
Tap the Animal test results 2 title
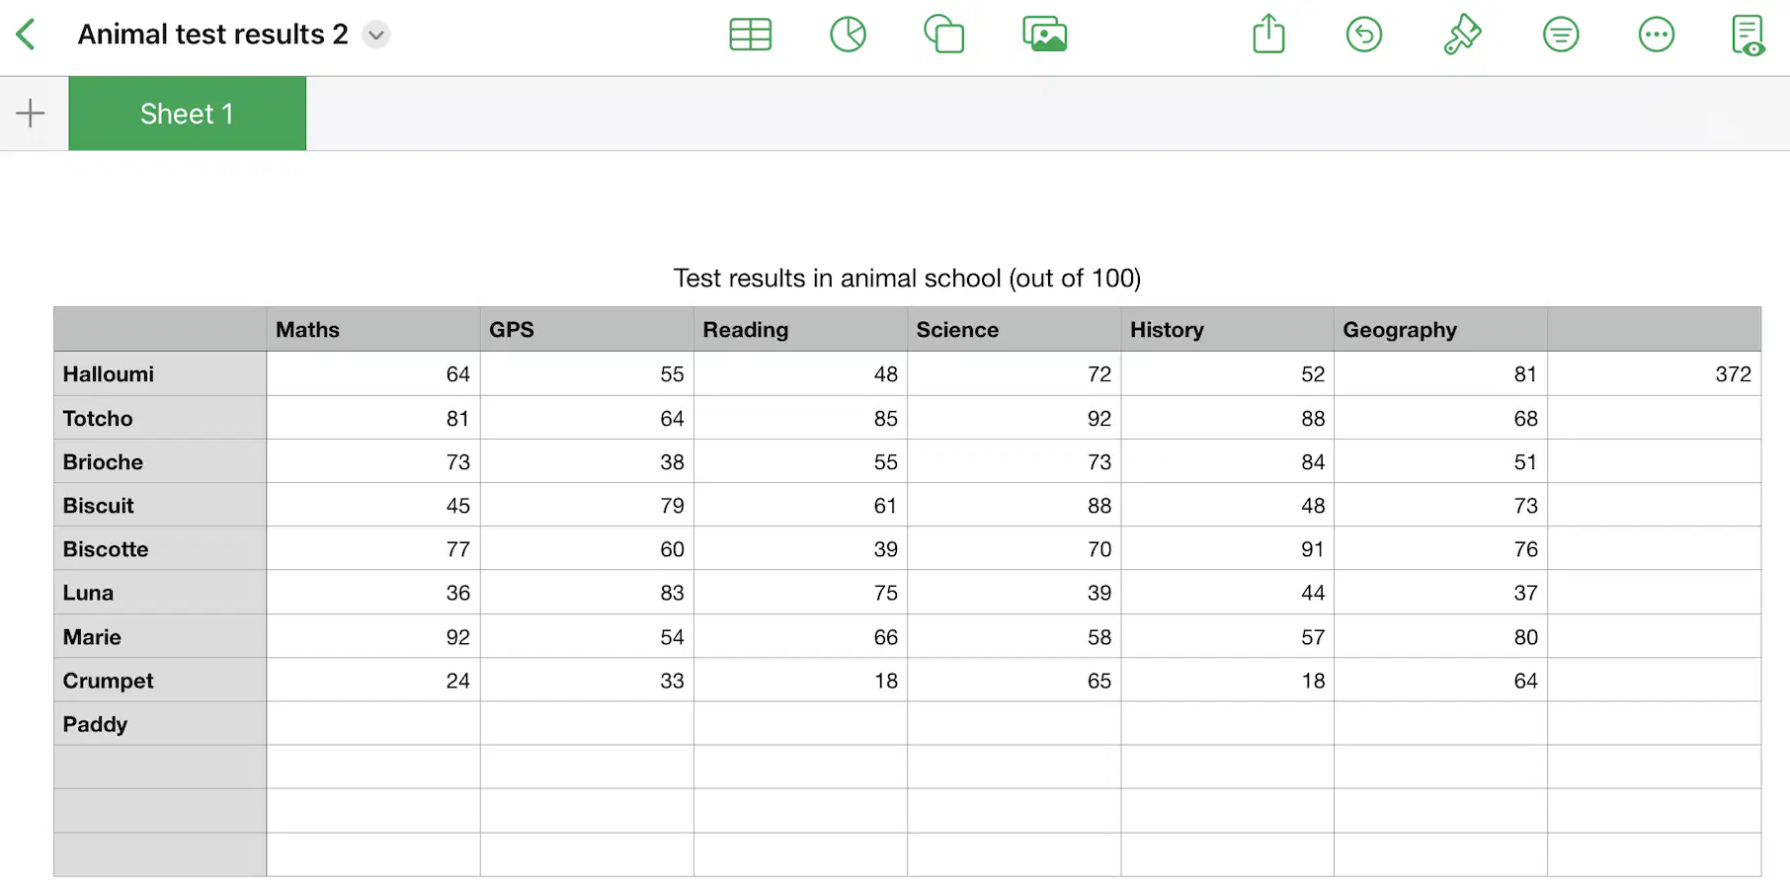[213, 35]
